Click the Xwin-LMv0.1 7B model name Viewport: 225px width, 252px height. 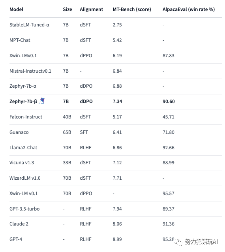pyautogui.click(x=23, y=55)
